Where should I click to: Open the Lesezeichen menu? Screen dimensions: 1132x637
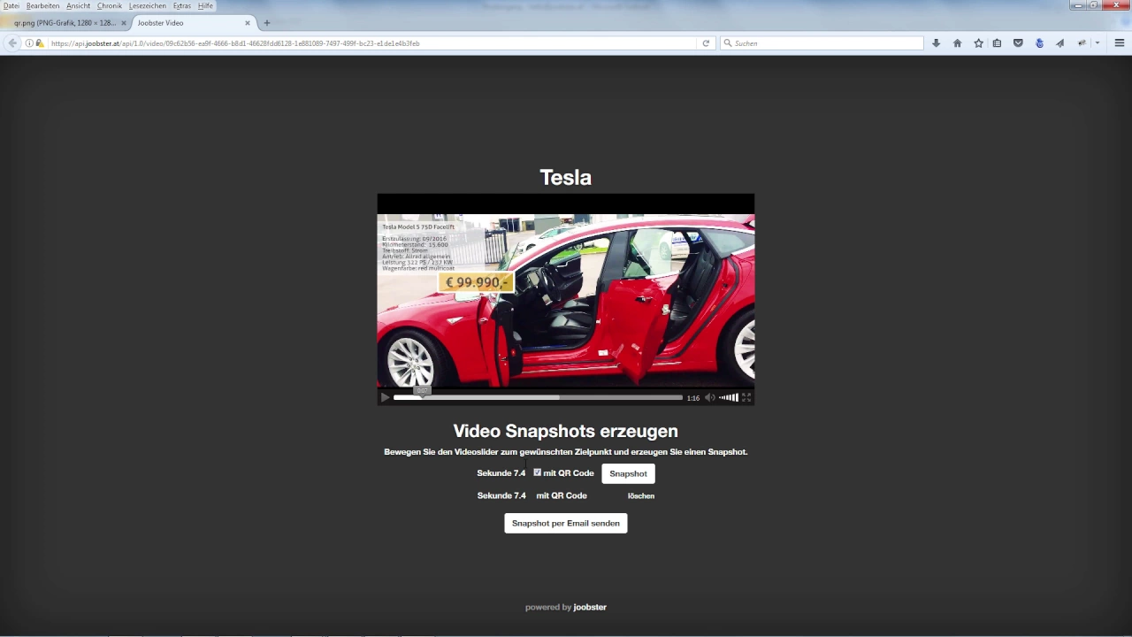point(148,6)
